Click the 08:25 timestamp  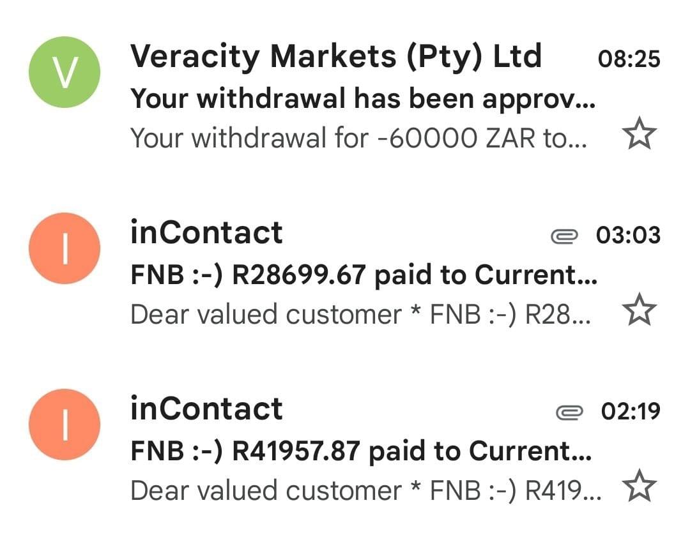(x=629, y=59)
